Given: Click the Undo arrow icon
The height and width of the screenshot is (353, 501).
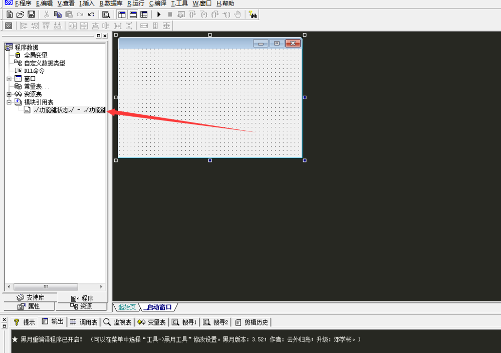Looking at the screenshot, I should click(x=91, y=15).
